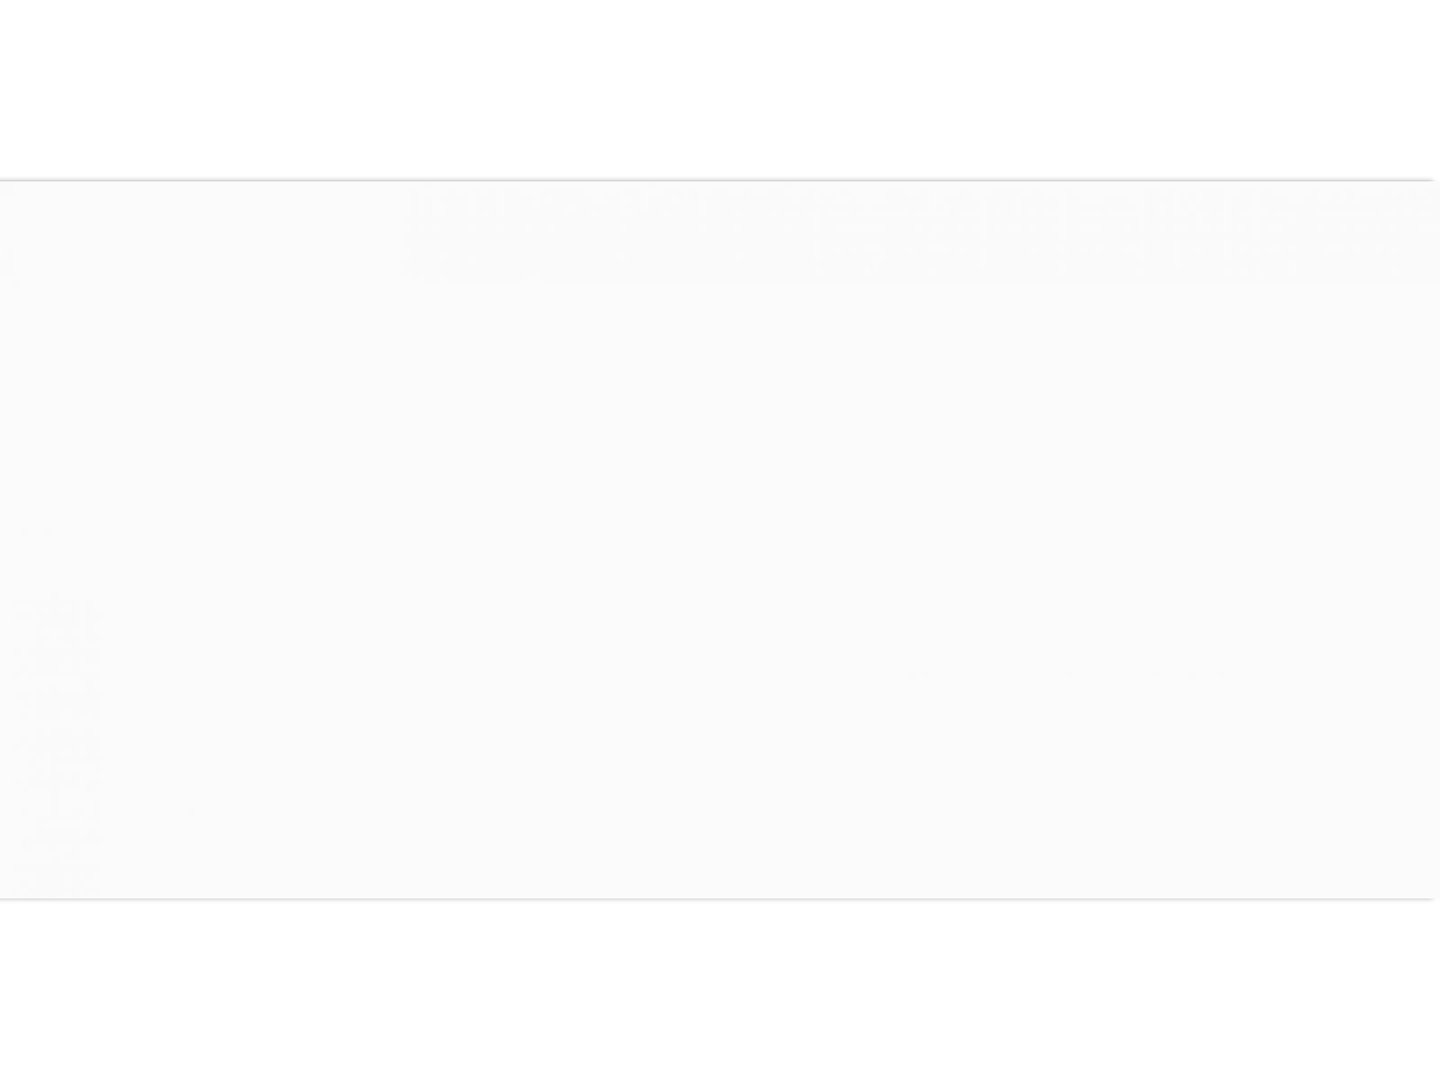This screenshot has width=1440, height=1080.
Task: Click the white area above the panel
Action: coord(720,89)
